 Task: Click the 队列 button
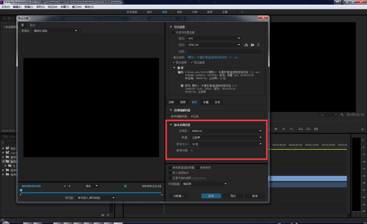[x=211, y=196]
